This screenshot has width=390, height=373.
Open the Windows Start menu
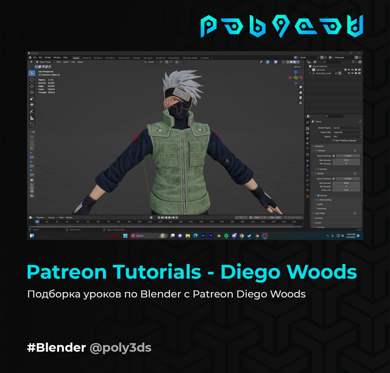[125, 236]
